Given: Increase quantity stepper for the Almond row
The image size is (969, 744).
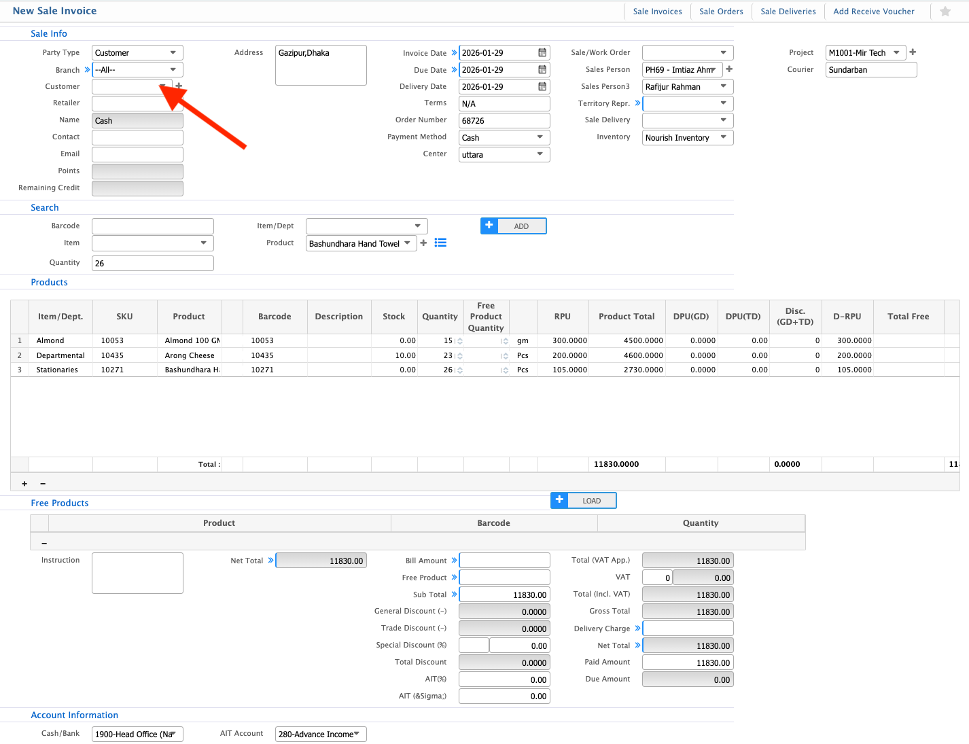Looking at the screenshot, I should point(460,339).
